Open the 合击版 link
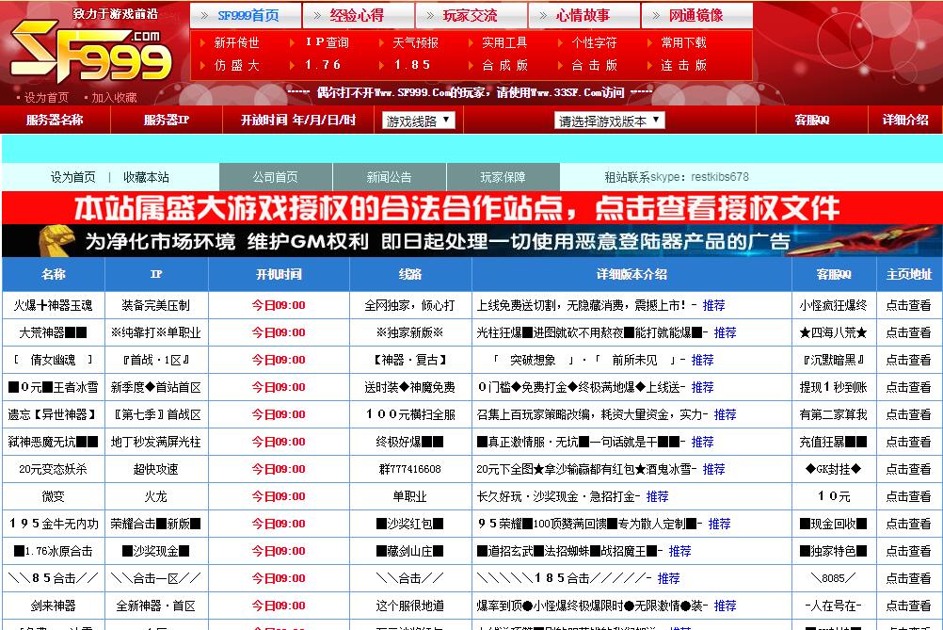This screenshot has height=630, width=943. [x=594, y=65]
